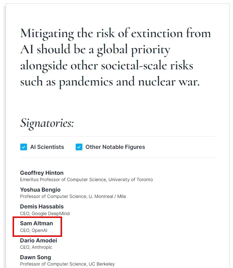Click the extinction risk statement headline

pos(116,57)
